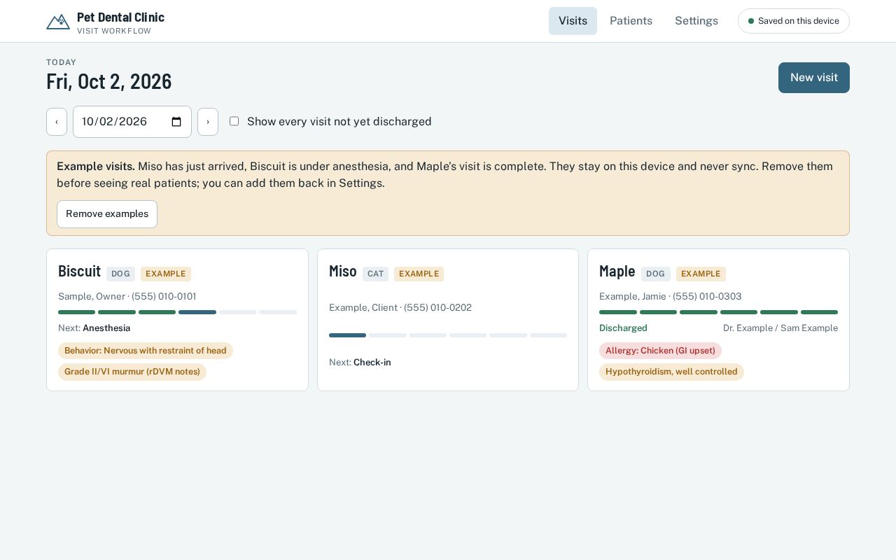Click the Pet Dental Clinic mountain logo

pos(58,22)
